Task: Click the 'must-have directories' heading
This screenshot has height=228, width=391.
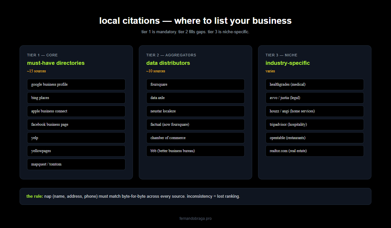Action: pos(56,63)
